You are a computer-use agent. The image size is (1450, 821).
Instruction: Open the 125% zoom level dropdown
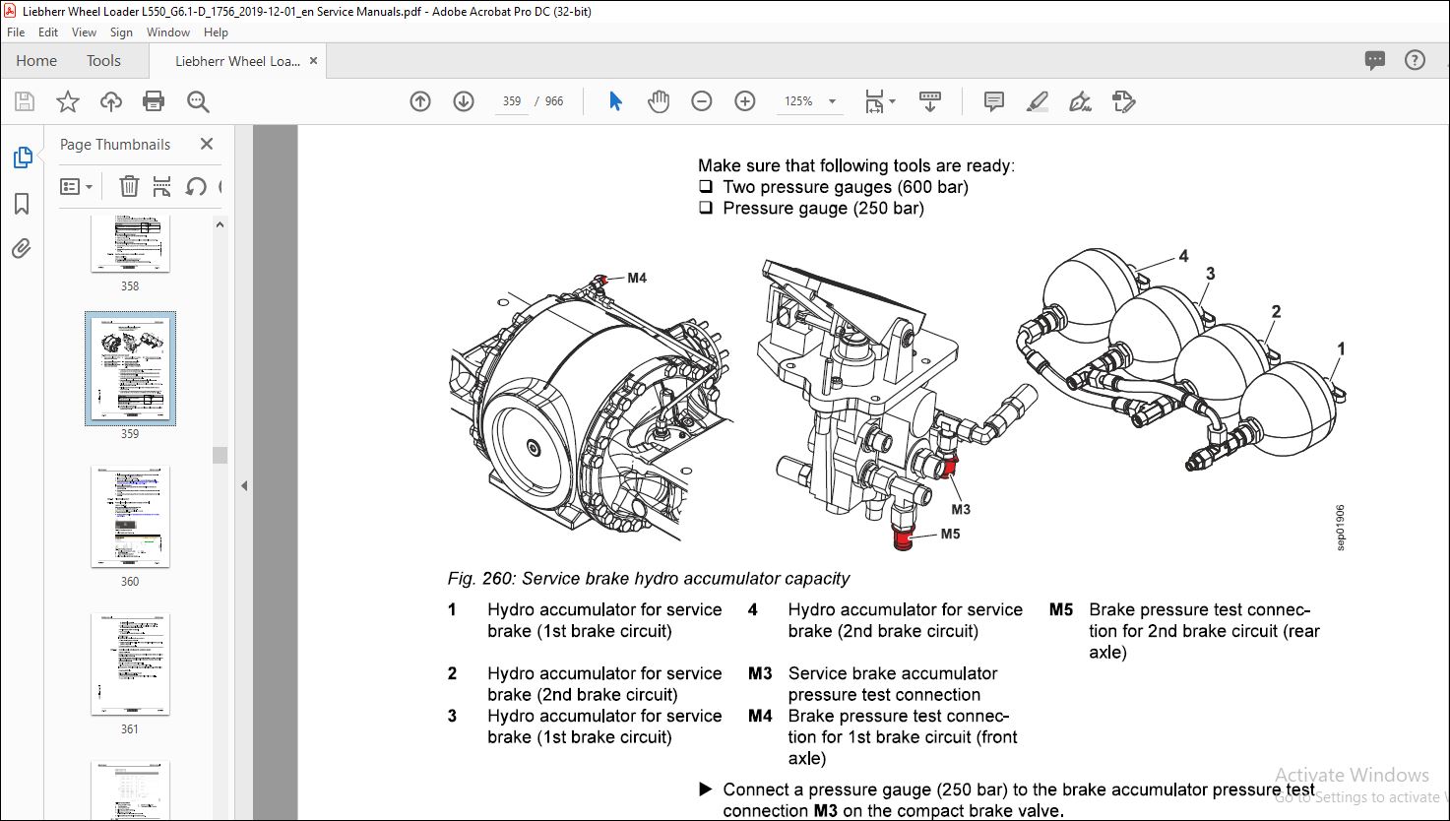[832, 101]
